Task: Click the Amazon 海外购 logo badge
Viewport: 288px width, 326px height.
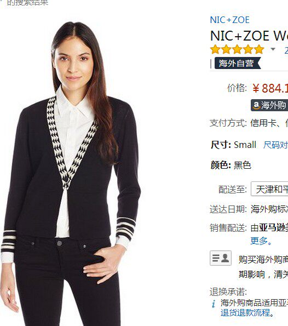Action: click(x=269, y=105)
